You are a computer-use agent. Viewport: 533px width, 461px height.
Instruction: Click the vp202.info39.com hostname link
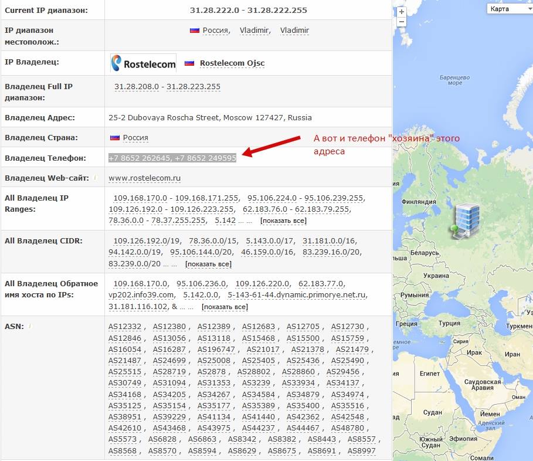click(141, 295)
